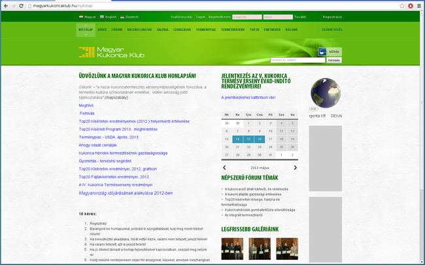This screenshot has height=265, width=425.
Task: Select highlighted calendar day 14
Action: [238, 139]
